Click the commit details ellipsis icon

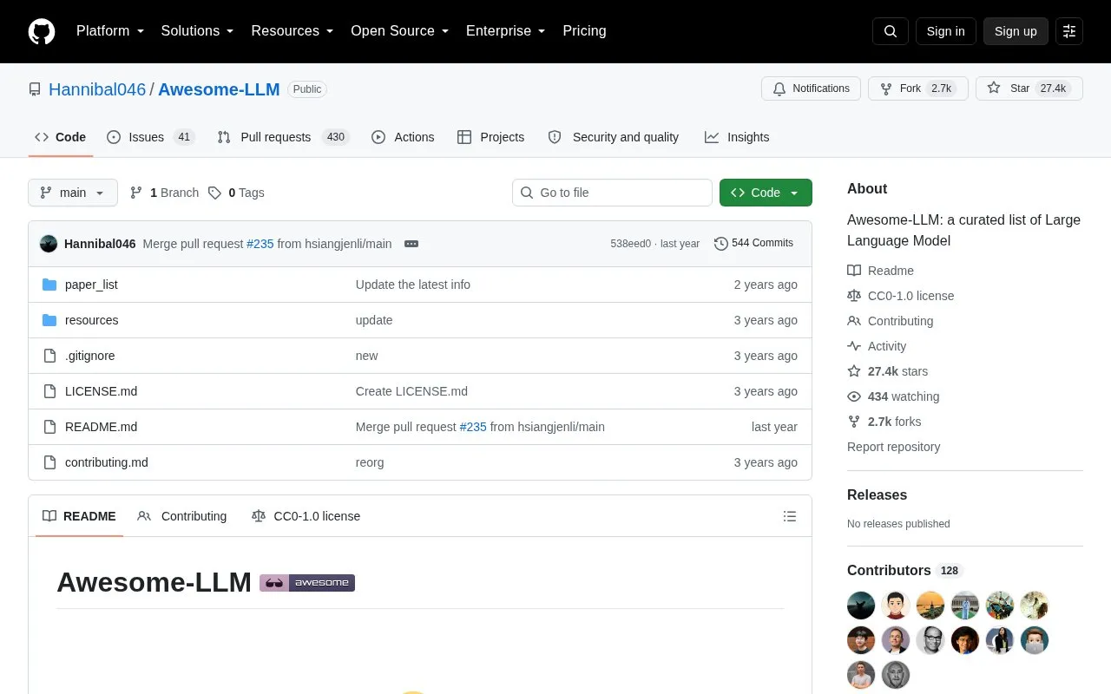point(411,244)
